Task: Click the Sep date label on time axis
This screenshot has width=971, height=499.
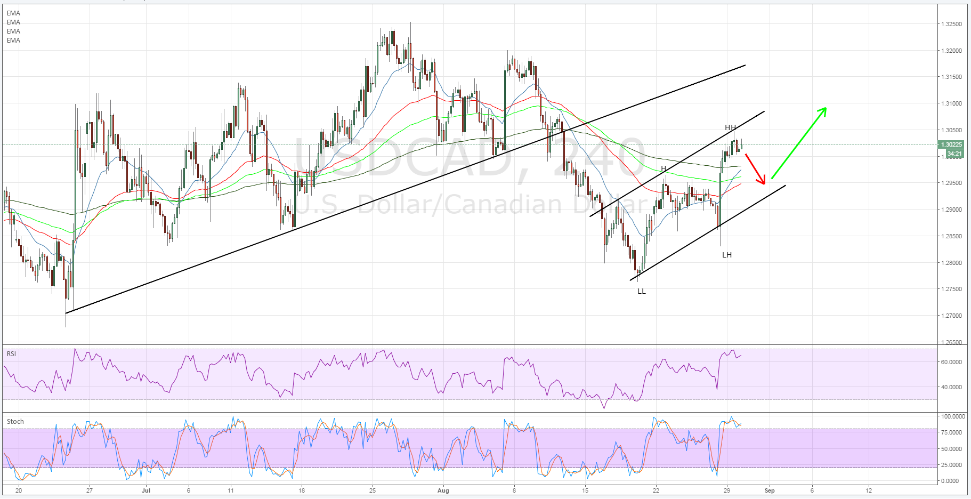Action: click(x=770, y=490)
